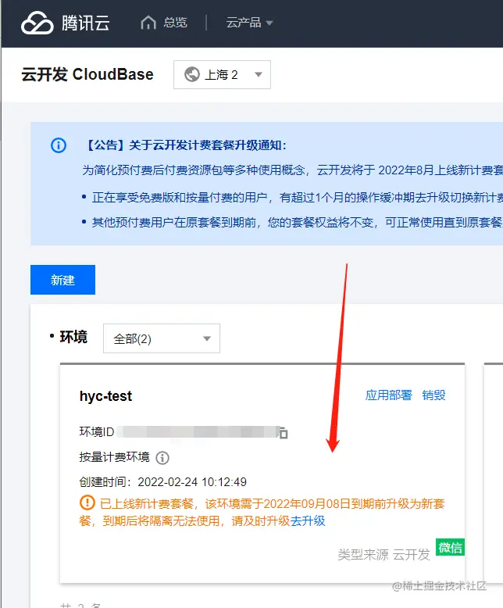This screenshot has width=503, height=608.
Task: Click the 【公告】 announcement heading
Action: click(x=184, y=145)
